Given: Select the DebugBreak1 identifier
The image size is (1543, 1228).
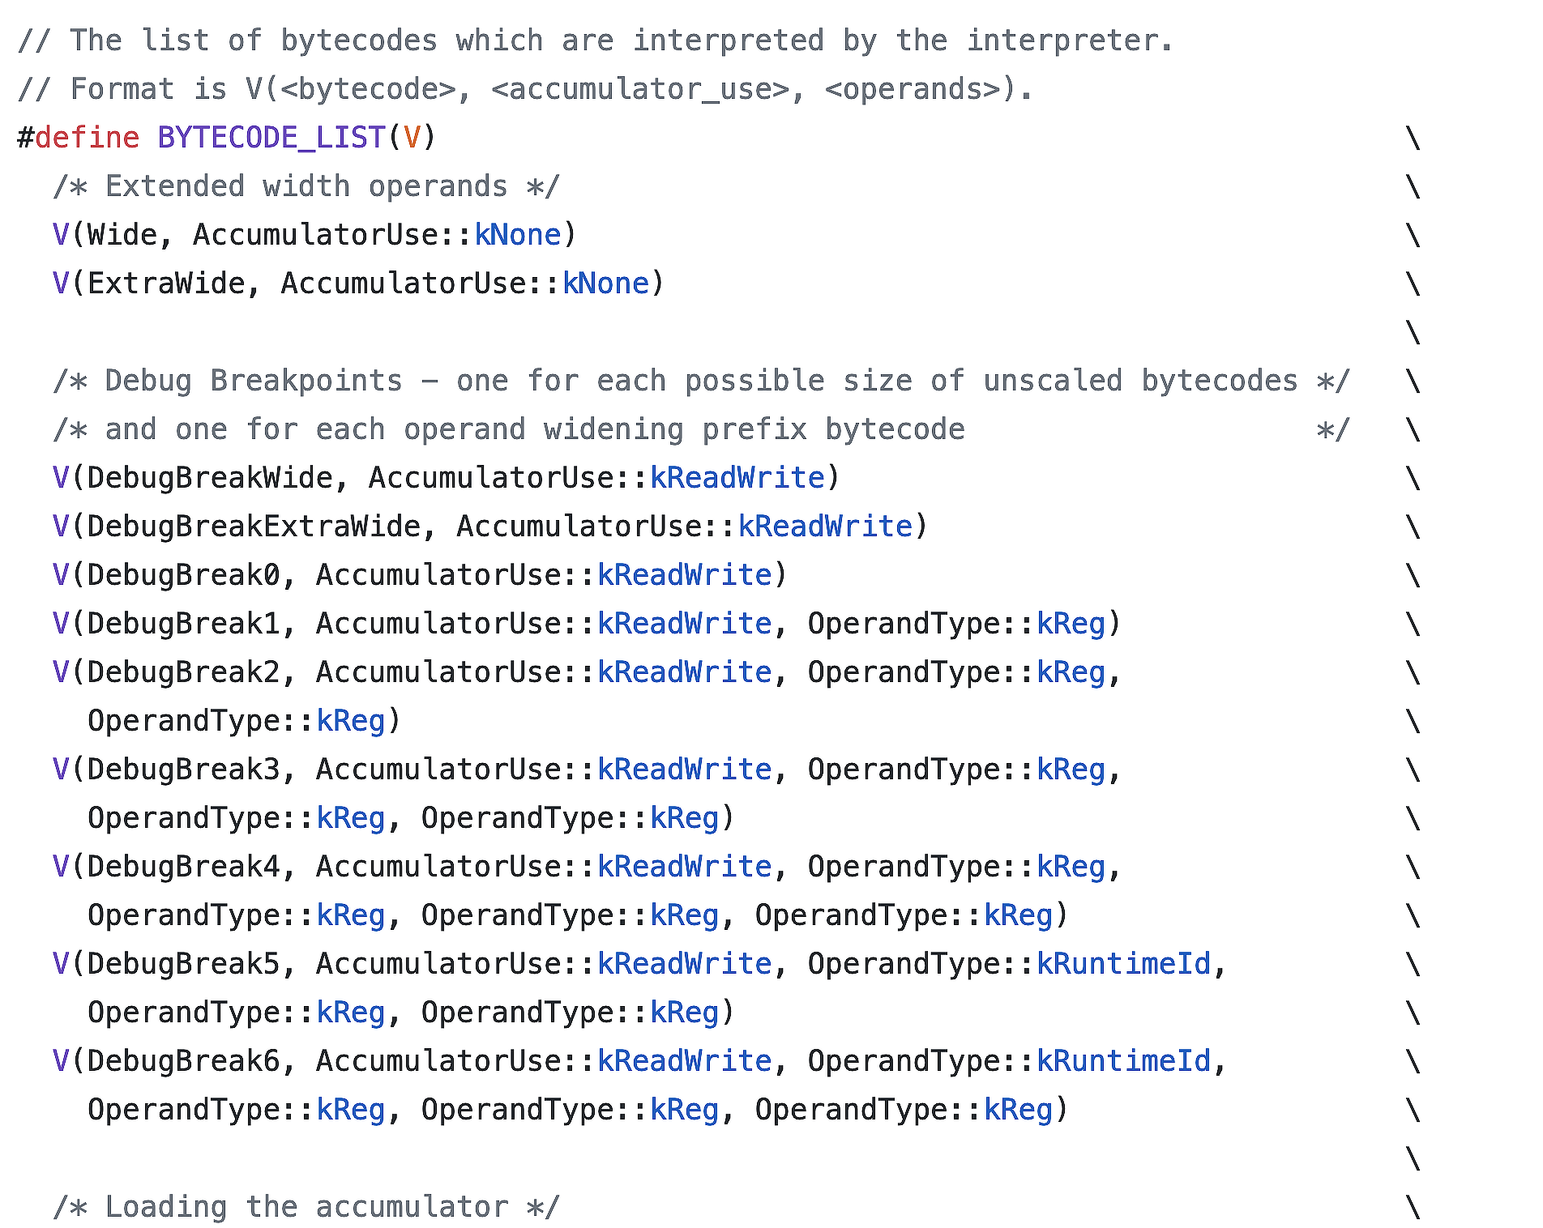Looking at the screenshot, I should pyautogui.click(x=183, y=624).
